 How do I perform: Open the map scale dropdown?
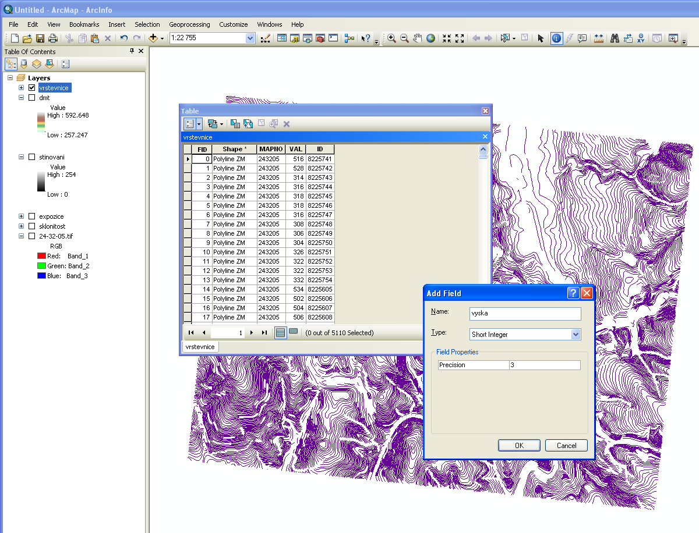(250, 38)
